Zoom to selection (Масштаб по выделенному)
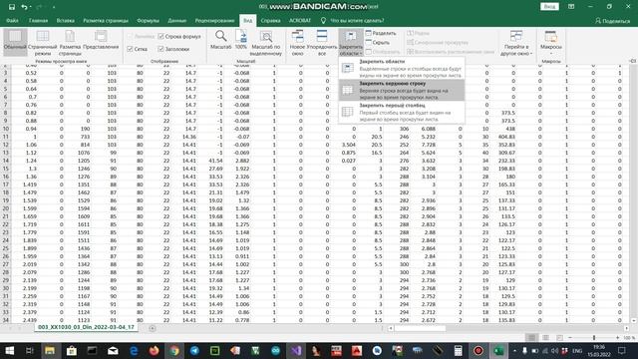This screenshot has width=638, height=359. coord(266,42)
